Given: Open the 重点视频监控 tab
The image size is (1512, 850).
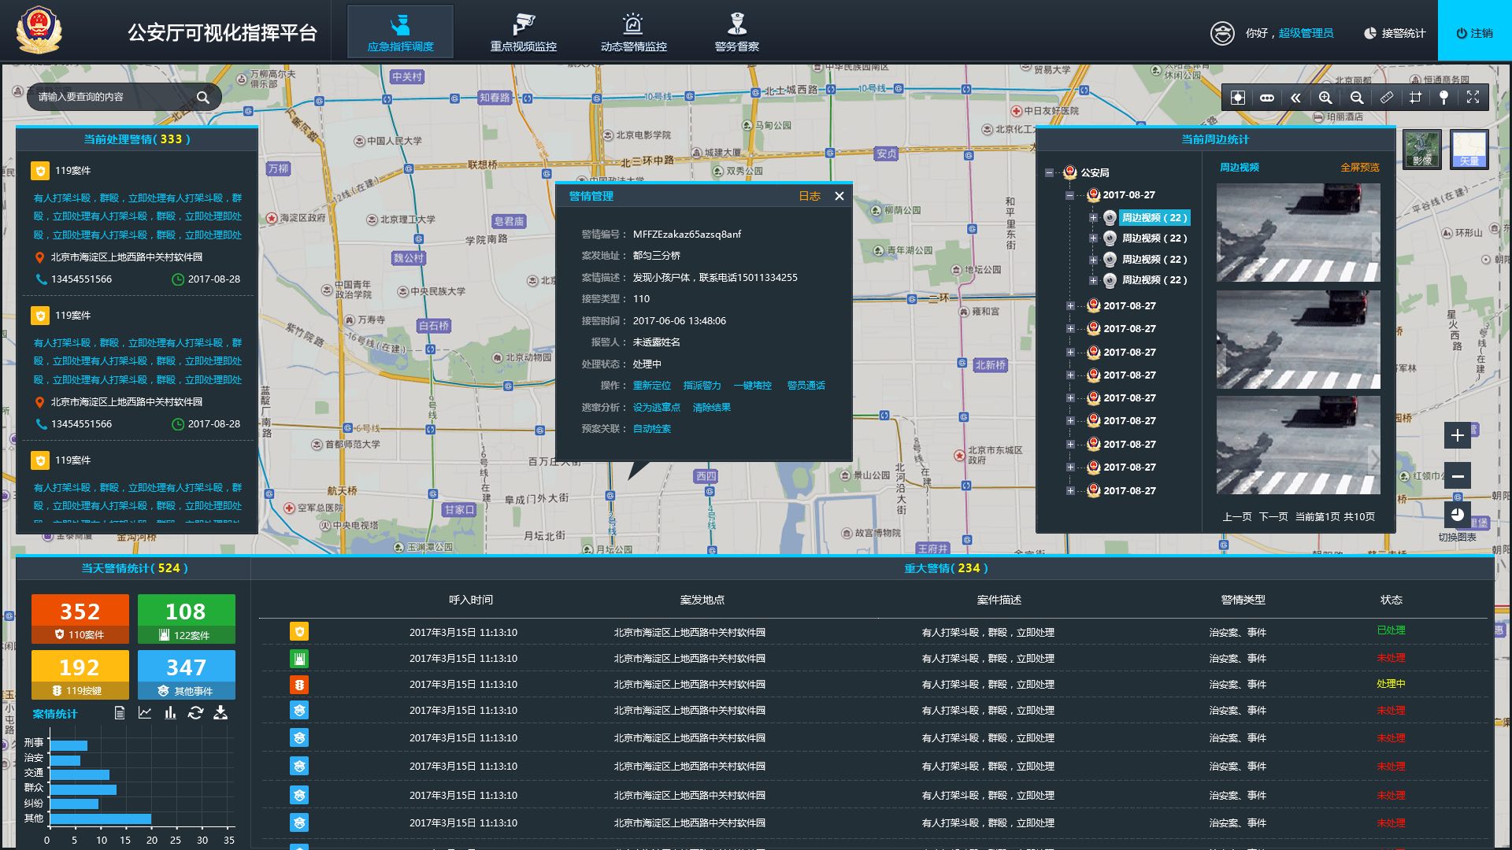Looking at the screenshot, I should point(523,32).
